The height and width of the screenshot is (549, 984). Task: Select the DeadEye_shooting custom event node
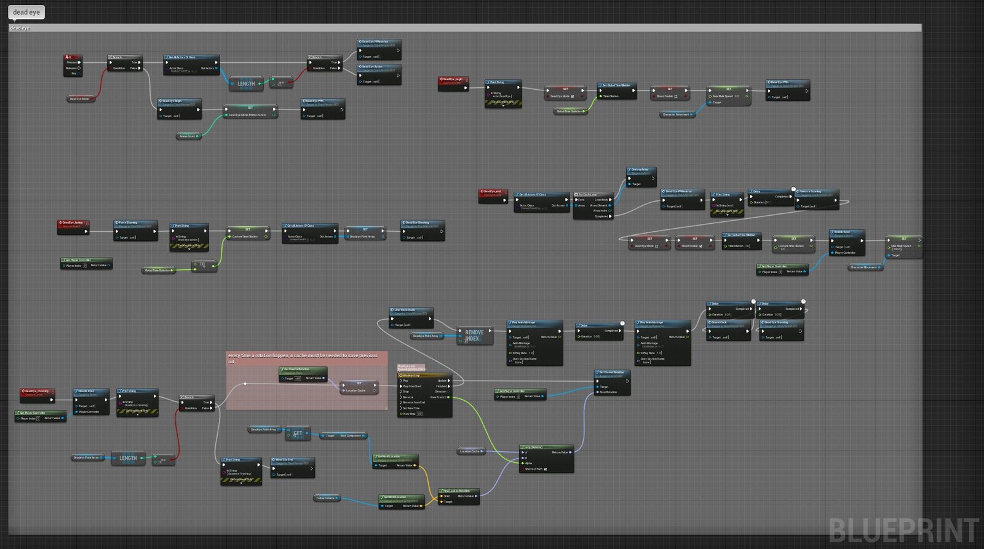[38, 395]
